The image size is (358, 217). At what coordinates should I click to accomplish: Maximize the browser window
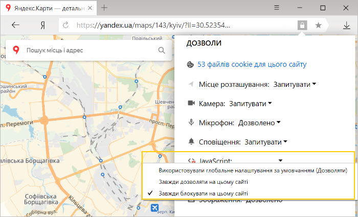(x=323, y=8)
